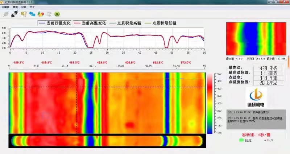Click the temperature threshold alarm log entry
290x154 pixels.
pyautogui.click(x=255, y=120)
